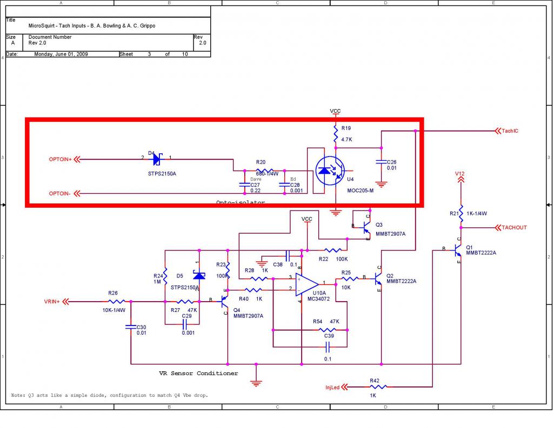This screenshot has height=428, width=554.
Task: Select the V12 power symbol
Action: (x=460, y=177)
